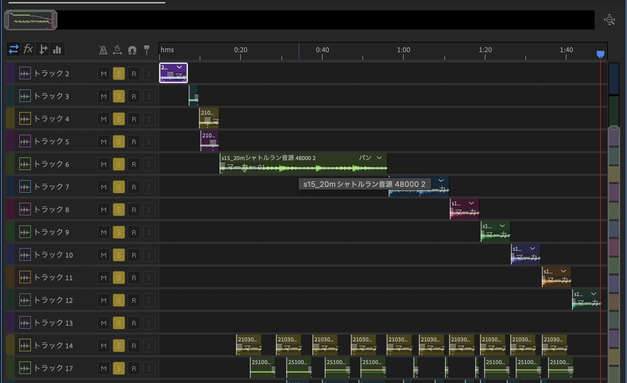Viewport: 627px width, 383px height.
Task: Toggle input monitoring on トラック 13
Action: (149, 323)
